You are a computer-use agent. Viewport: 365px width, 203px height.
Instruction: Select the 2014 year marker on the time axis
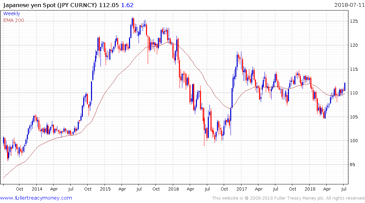[x=37, y=189]
